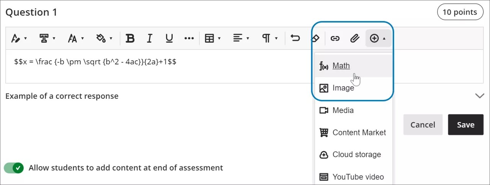Select Content Market menu item
The image size is (490, 185).
click(359, 132)
